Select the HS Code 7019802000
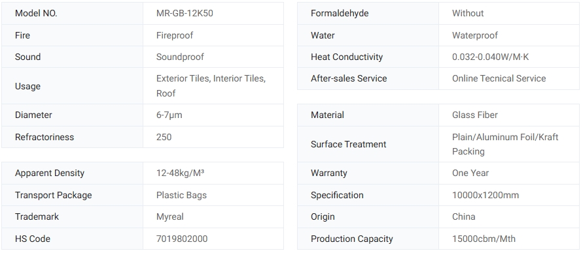Screen dimensions: 583x253 (x=182, y=239)
